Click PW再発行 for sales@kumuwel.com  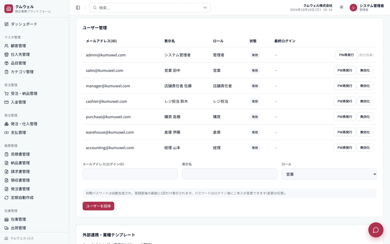click(x=345, y=70)
